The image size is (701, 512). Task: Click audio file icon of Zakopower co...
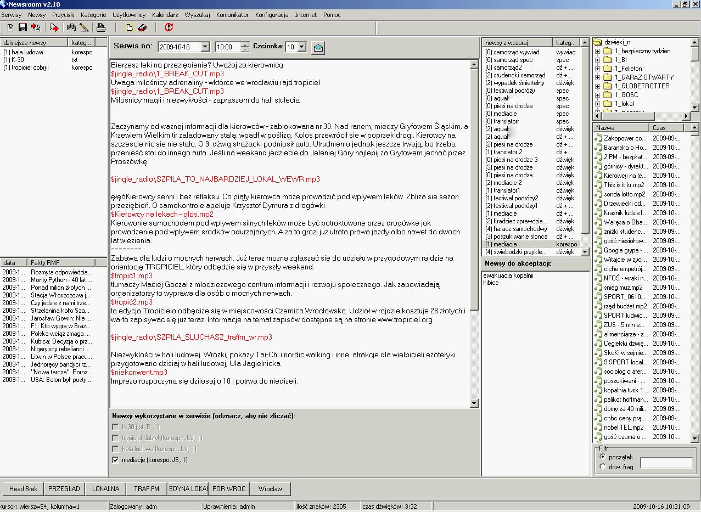click(599, 138)
